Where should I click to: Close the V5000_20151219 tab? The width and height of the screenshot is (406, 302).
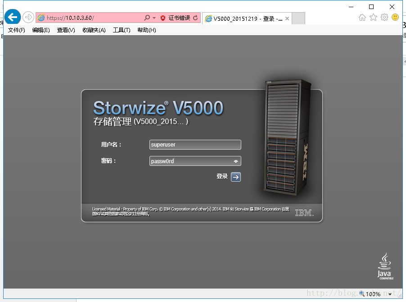[287, 18]
